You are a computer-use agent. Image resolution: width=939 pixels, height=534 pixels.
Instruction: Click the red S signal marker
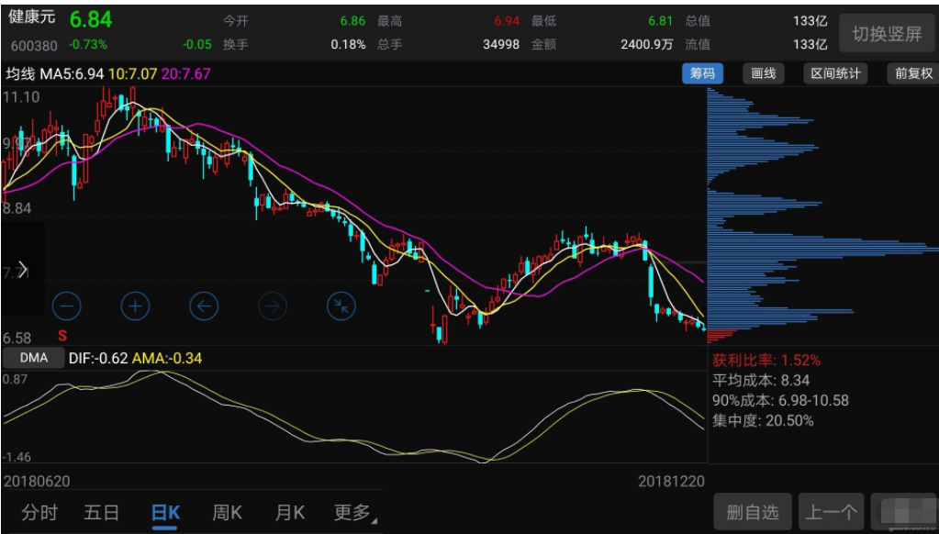61,335
